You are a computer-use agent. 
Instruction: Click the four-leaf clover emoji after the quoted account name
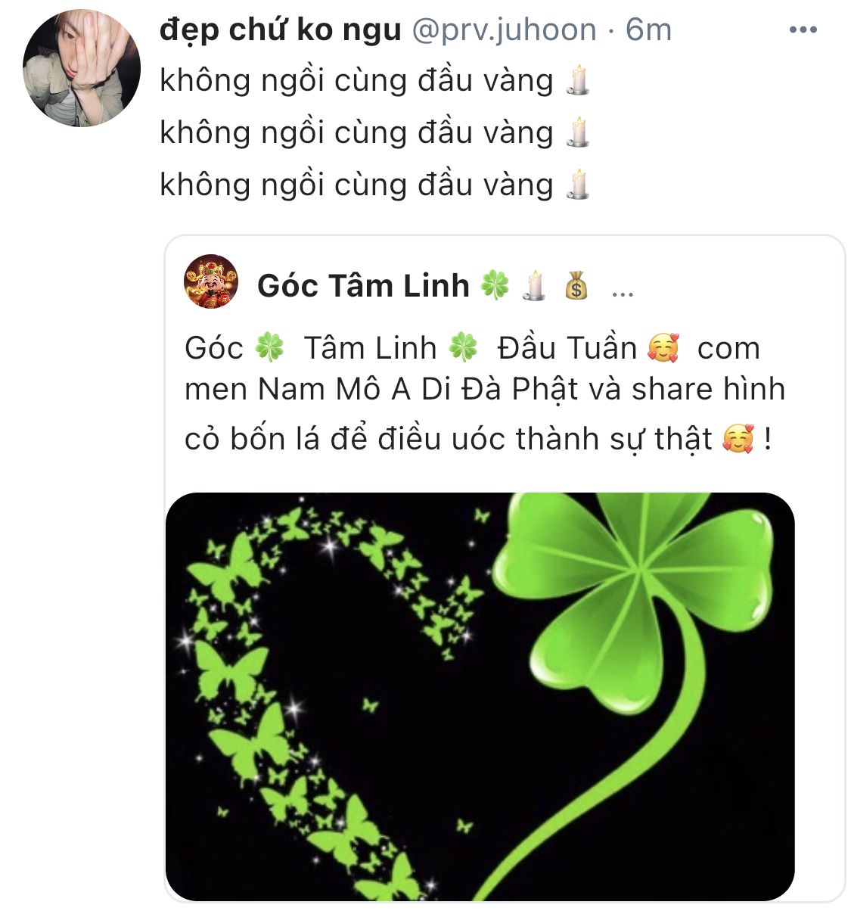pos(495,287)
